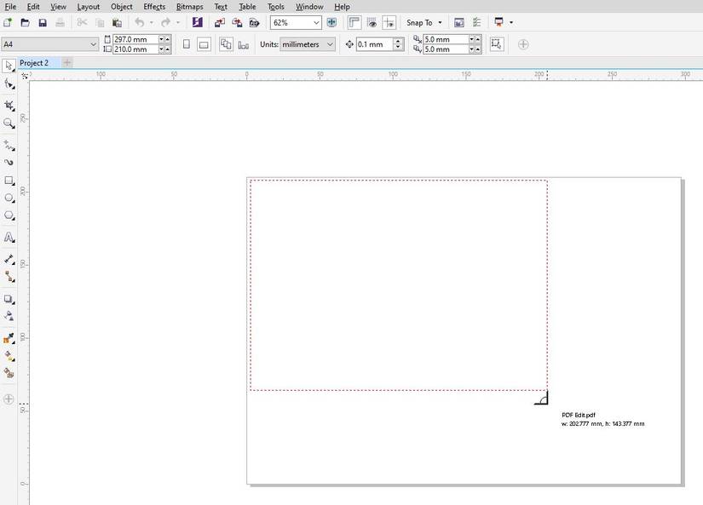Viewport: 703px width, 505px height.
Task: Create a new document
Action: coord(8,22)
